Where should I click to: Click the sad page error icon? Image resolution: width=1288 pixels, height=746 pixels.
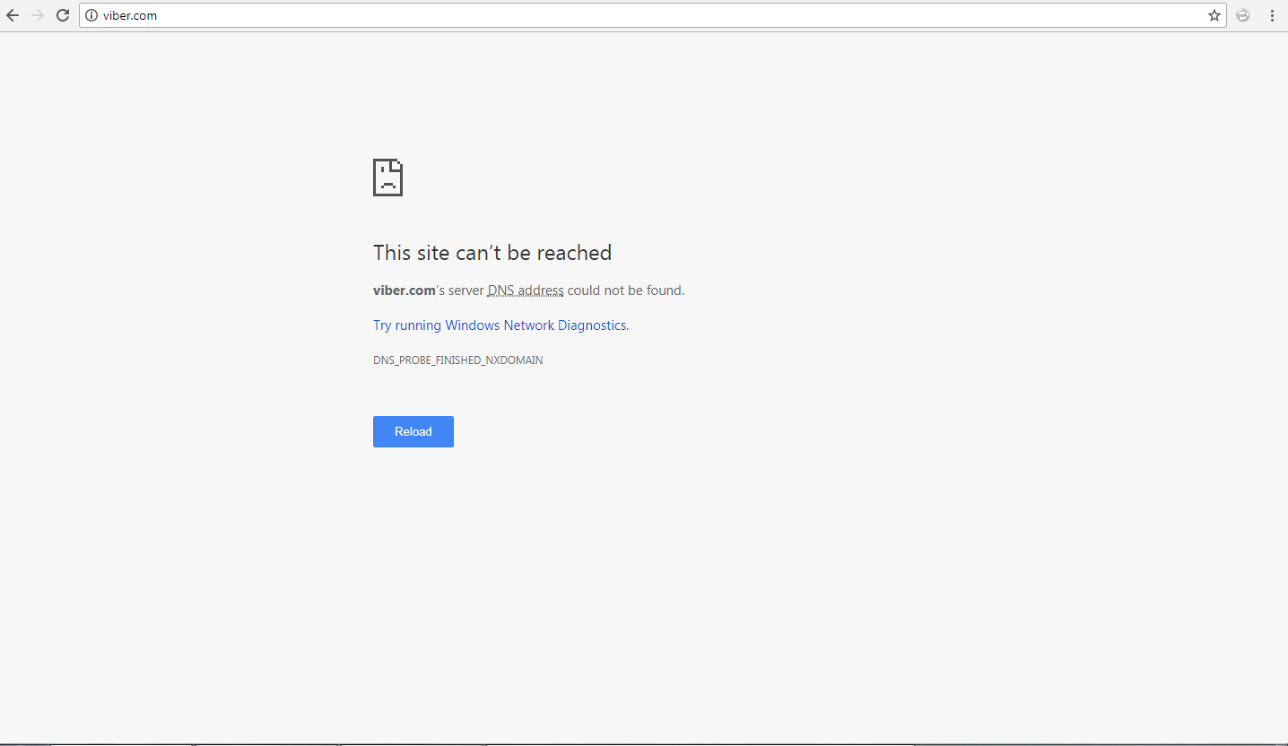tap(387, 178)
